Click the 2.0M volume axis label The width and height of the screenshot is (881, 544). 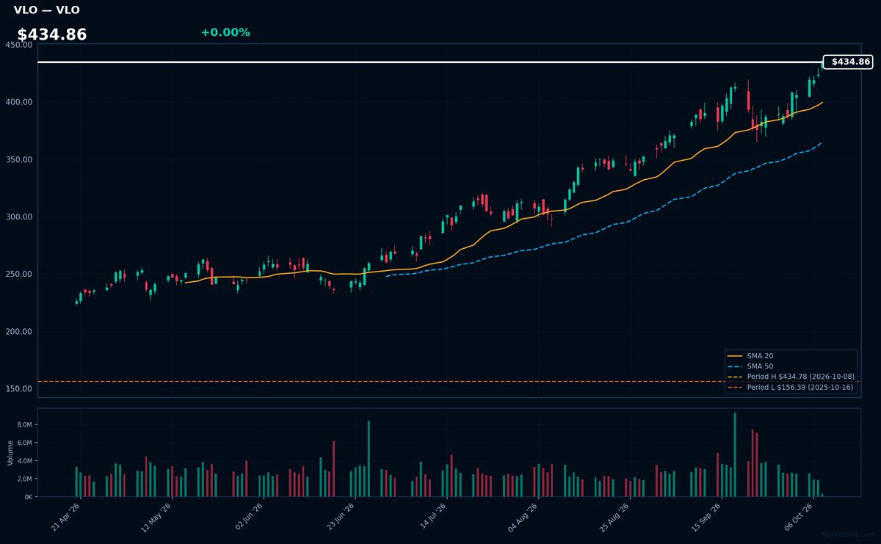23,479
